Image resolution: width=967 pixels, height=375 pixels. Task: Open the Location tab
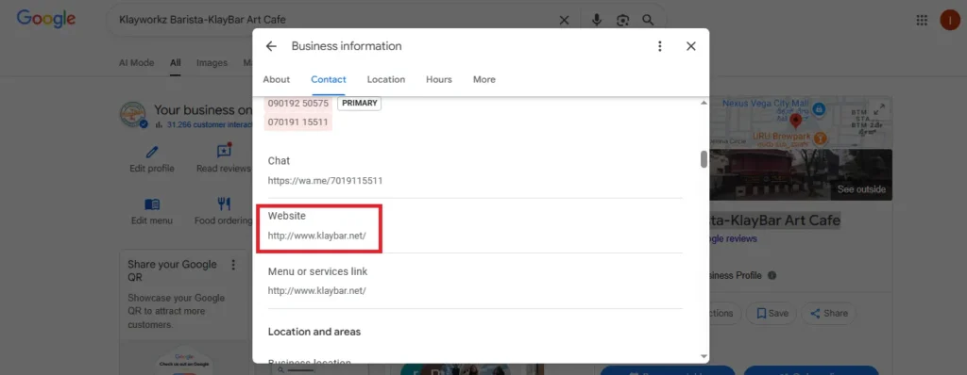tap(386, 79)
